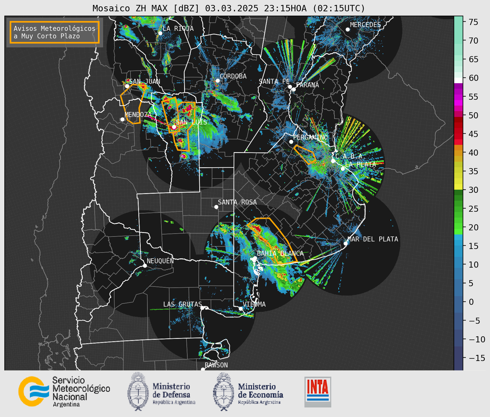
Task: Click the 45 value on the dBZ scale
Action: 473,134
